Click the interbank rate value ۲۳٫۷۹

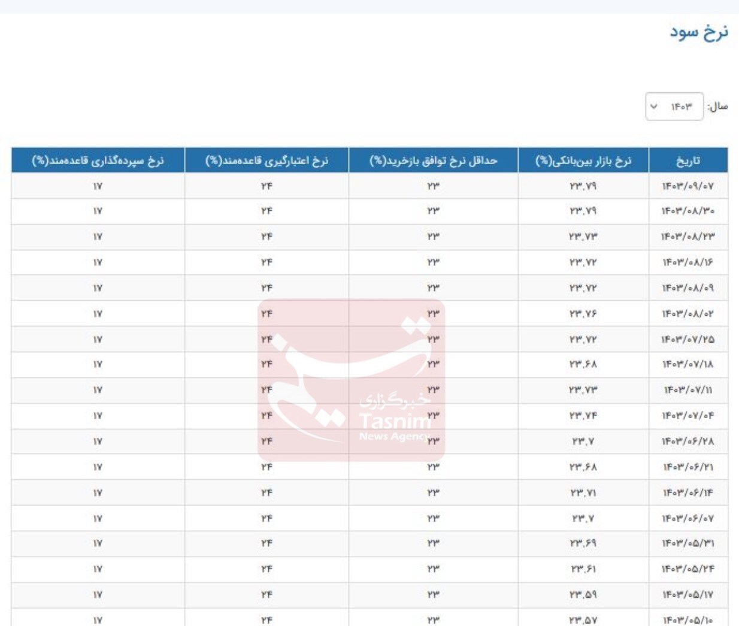[582, 185]
